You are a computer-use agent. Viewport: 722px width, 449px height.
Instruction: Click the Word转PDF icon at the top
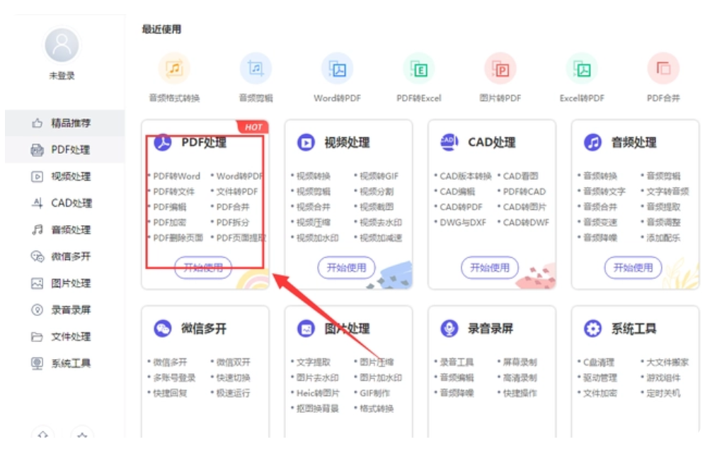point(338,68)
